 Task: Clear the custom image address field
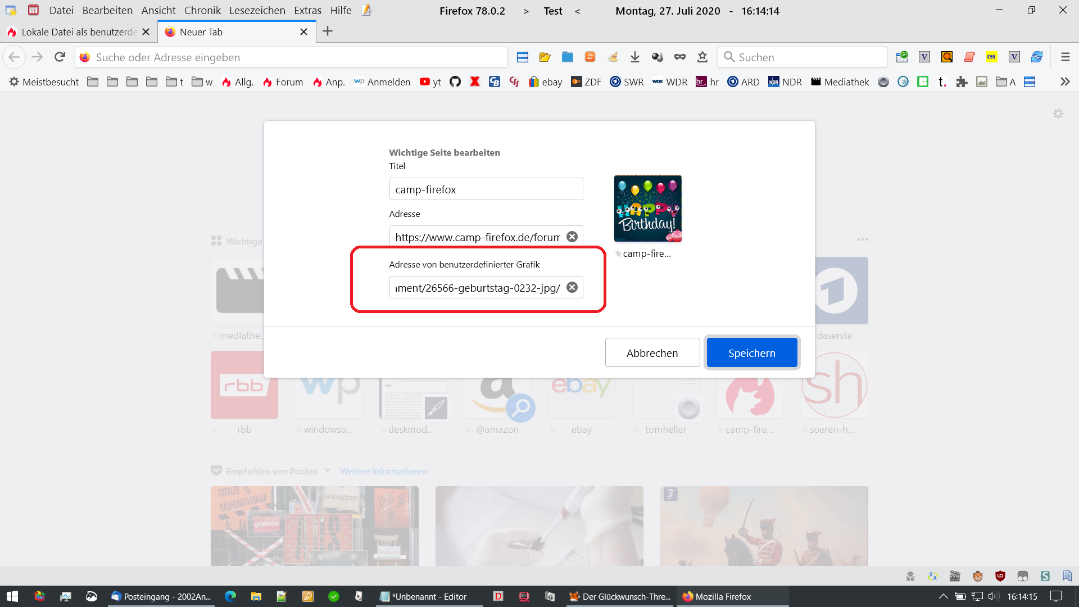[x=572, y=287]
